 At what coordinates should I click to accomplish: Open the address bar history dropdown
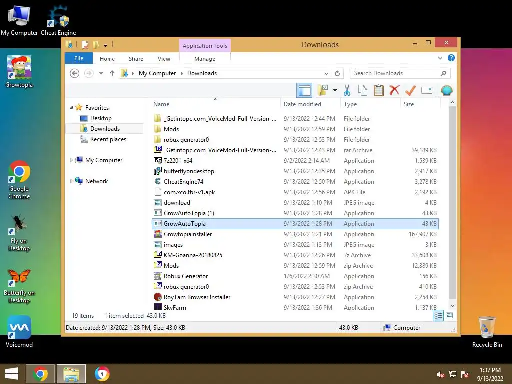(326, 73)
